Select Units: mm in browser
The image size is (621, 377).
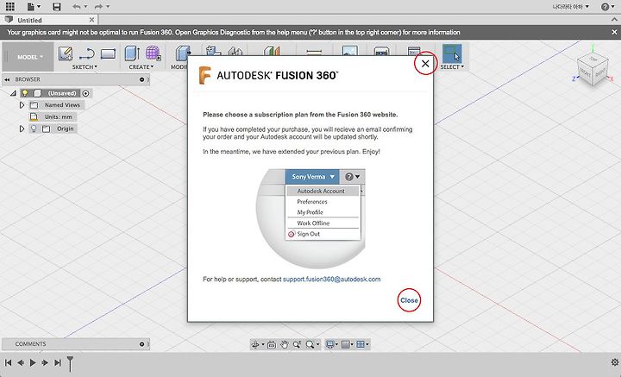point(58,116)
